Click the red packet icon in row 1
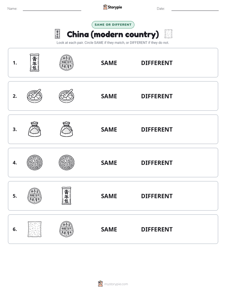226x293 pixels. (35, 62)
